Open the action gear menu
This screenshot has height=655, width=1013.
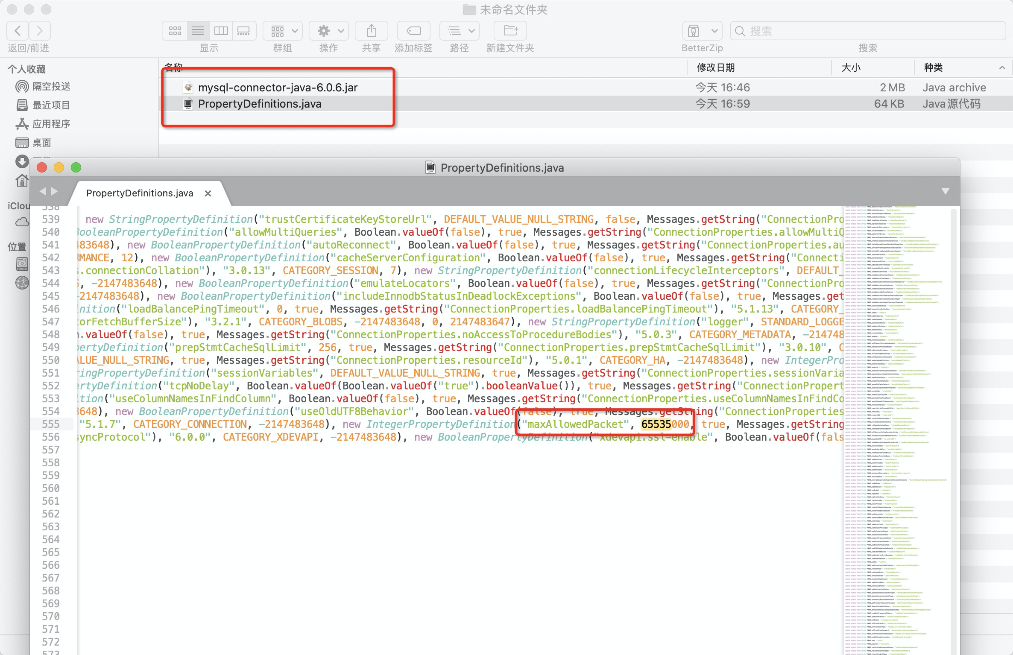pos(329,31)
